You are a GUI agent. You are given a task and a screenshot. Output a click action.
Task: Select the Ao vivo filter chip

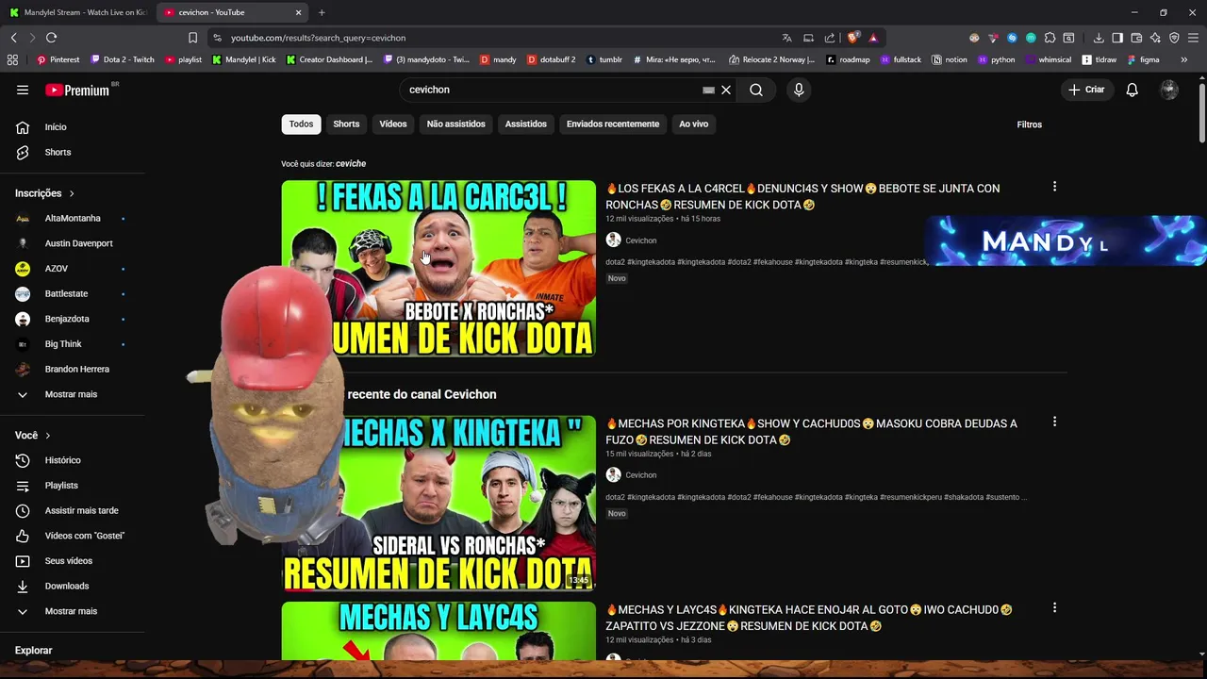[693, 124]
